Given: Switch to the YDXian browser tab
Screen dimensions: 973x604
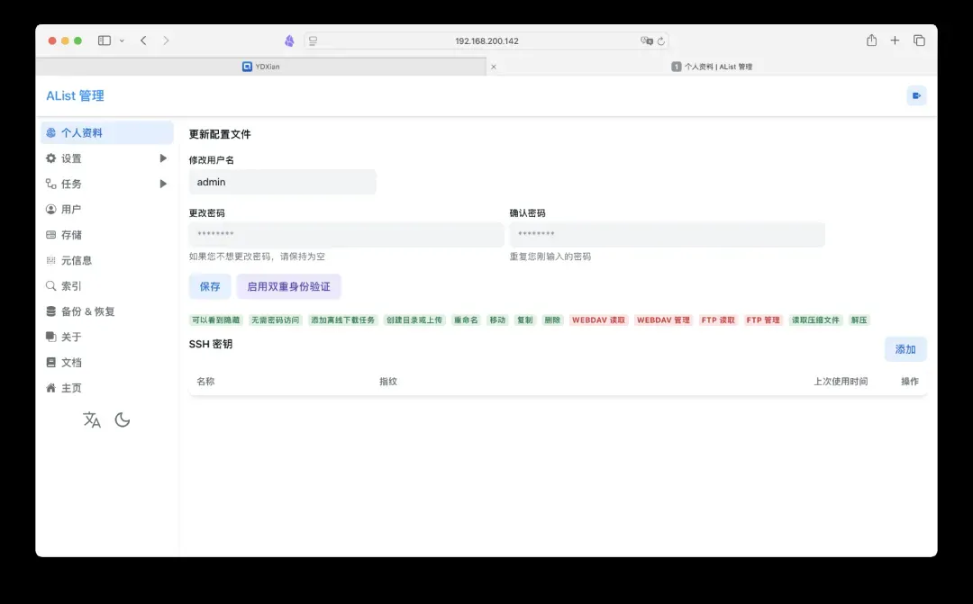Looking at the screenshot, I should click(261, 67).
